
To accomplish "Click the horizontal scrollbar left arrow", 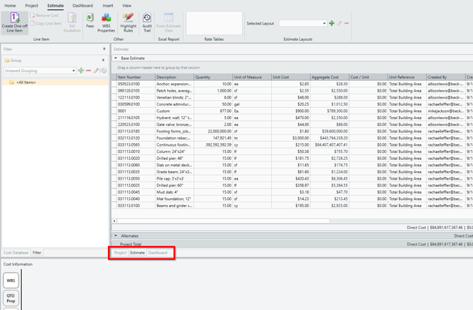I will click(x=114, y=221).
